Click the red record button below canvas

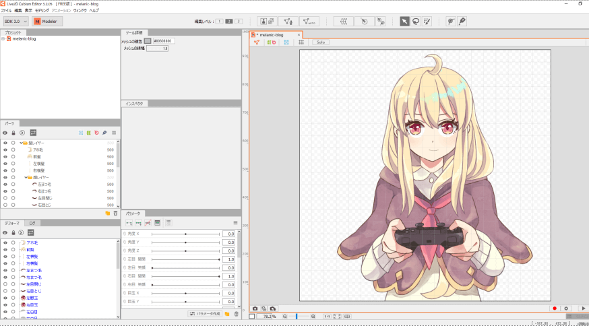pos(555,308)
